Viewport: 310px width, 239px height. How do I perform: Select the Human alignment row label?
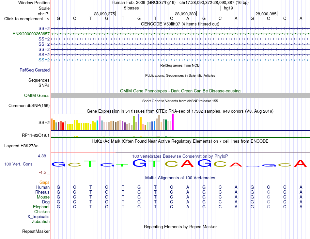point(43,187)
